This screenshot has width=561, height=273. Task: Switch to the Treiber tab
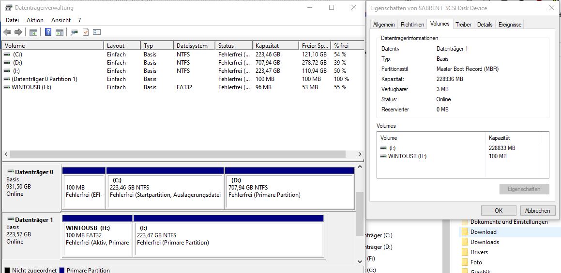tap(463, 25)
